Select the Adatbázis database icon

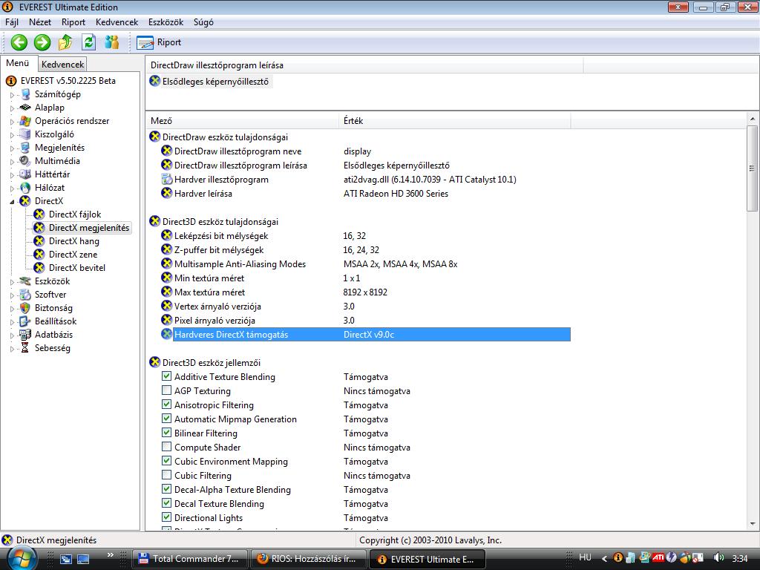[x=25, y=335]
